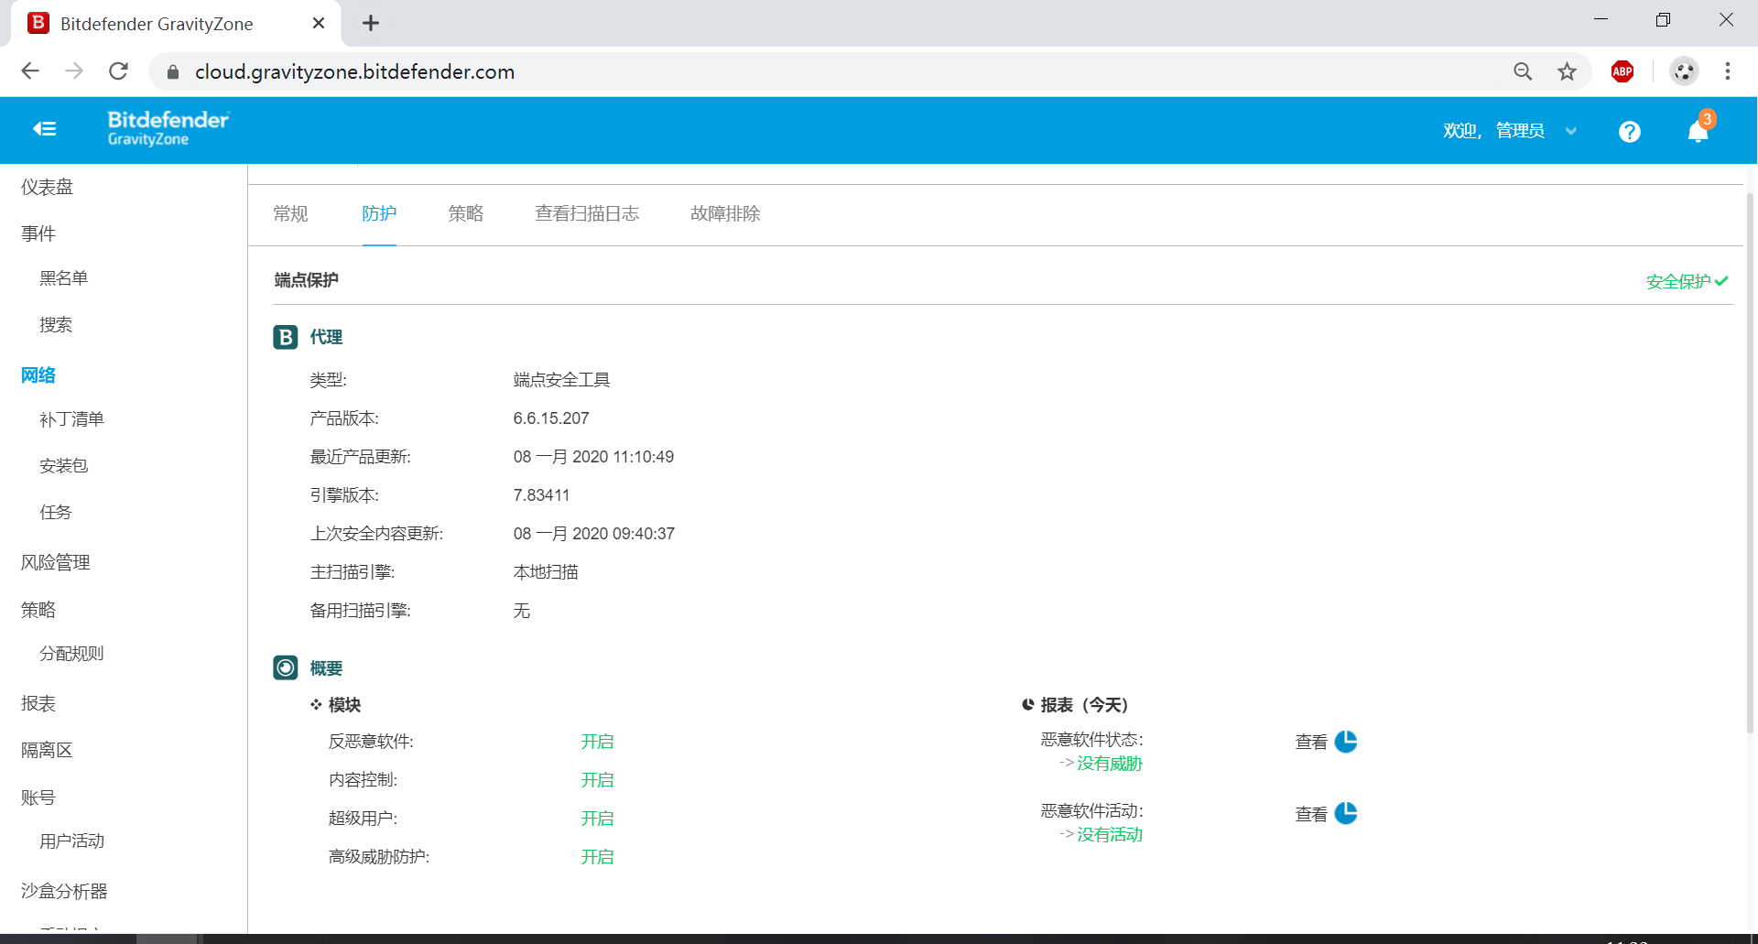Click the 欢迎, 管理员 account label
Viewport: 1758px width, 944px height.
(1494, 131)
